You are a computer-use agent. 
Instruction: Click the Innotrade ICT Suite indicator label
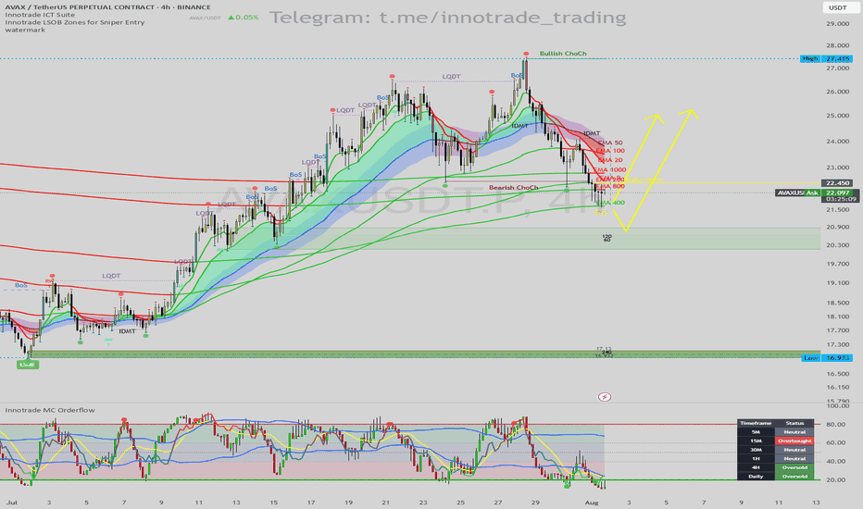40,15
